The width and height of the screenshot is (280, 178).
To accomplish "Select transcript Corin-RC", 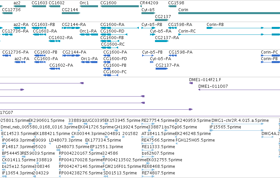I will pos(229,34).
